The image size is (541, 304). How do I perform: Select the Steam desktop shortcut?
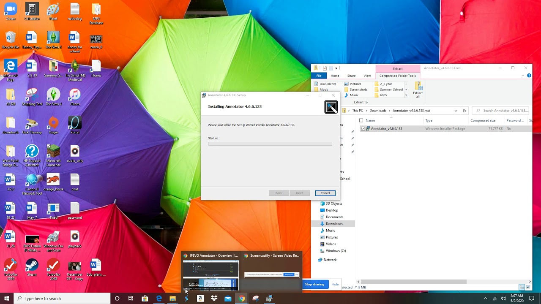click(x=32, y=268)
